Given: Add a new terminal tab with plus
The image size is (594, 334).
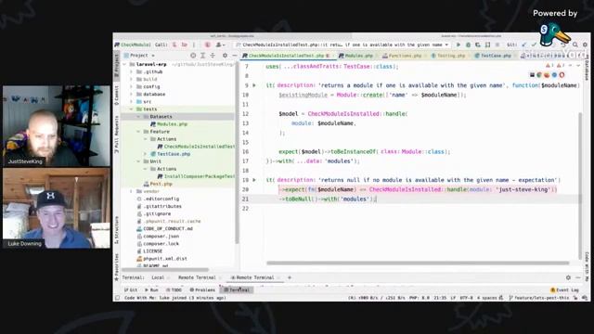Looking at the screenshot, I should coord(290,277).
